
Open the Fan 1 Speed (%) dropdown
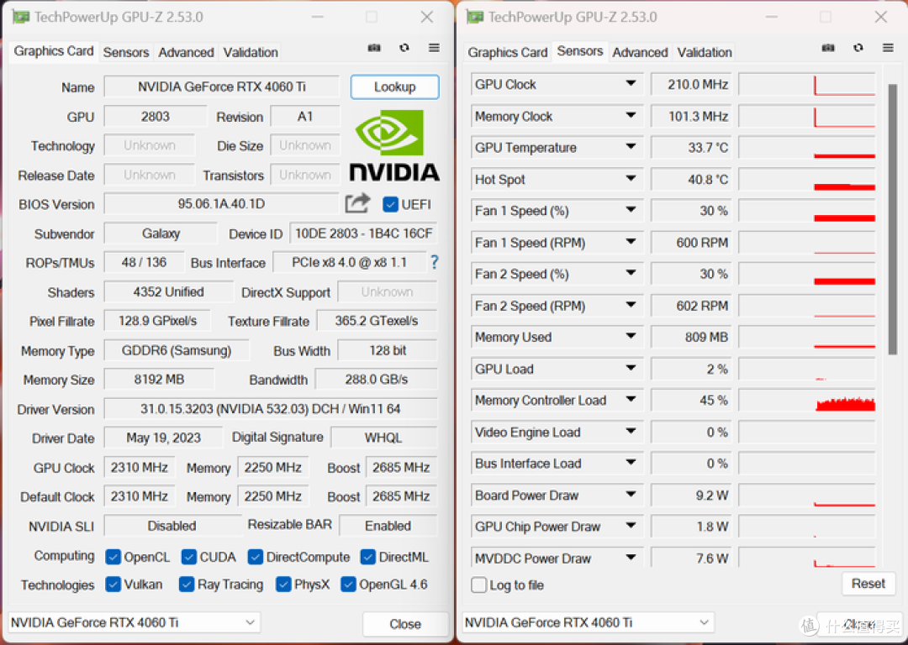pyautogui.click(x=631, y=210)
